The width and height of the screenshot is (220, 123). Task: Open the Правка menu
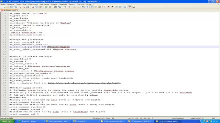click(11, 4)
